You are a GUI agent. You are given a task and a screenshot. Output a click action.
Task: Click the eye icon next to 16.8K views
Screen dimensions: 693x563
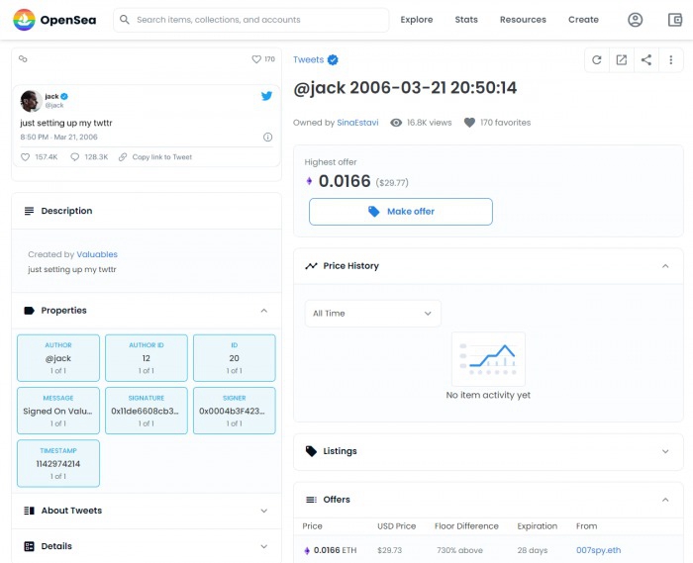click(396, 123)
